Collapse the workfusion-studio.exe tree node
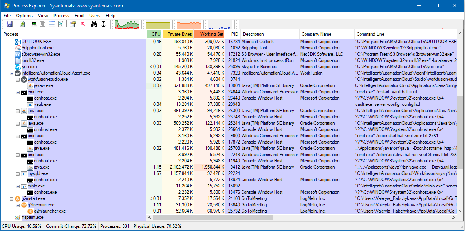Screen dimensions: 465x231 pos(18,79)
